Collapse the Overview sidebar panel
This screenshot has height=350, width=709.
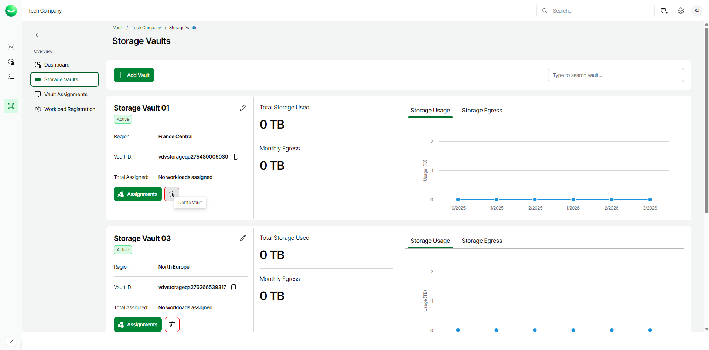38,35
